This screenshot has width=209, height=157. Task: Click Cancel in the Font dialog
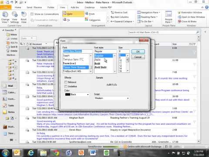[x=138, y=57]
